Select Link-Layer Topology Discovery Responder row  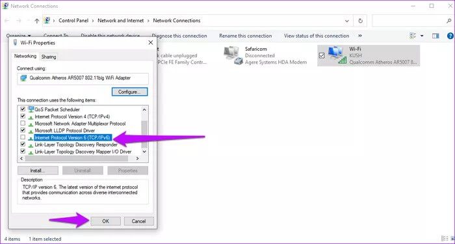click(76, 144)
